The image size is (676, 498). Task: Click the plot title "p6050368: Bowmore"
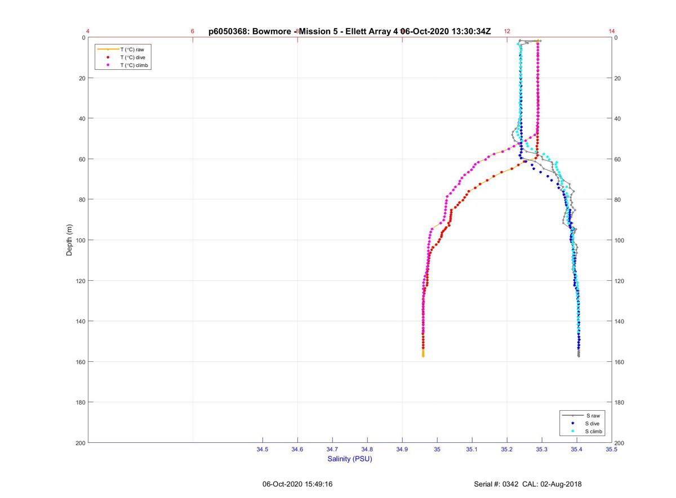(x=251, y=32)
